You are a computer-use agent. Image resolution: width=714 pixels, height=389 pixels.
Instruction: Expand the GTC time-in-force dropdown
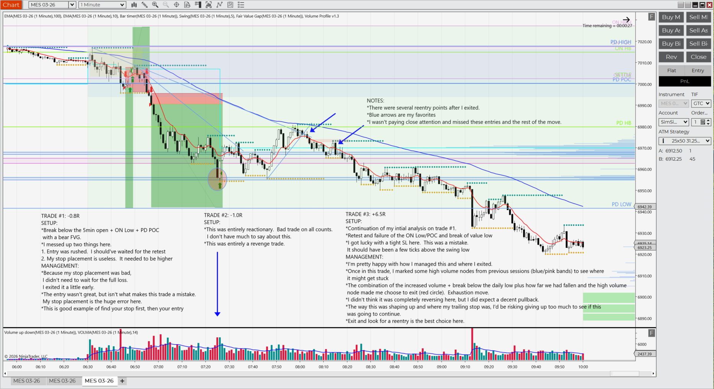(701, 103)
